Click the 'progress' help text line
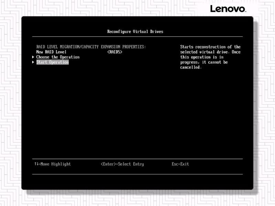Image resolution: width=275 pixels, height=206 pixels. click(x=204, y=62)
